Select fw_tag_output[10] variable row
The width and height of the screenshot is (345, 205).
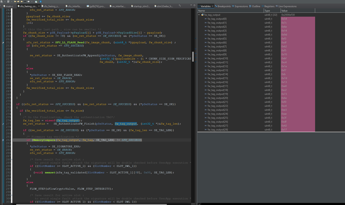(218, 58)
